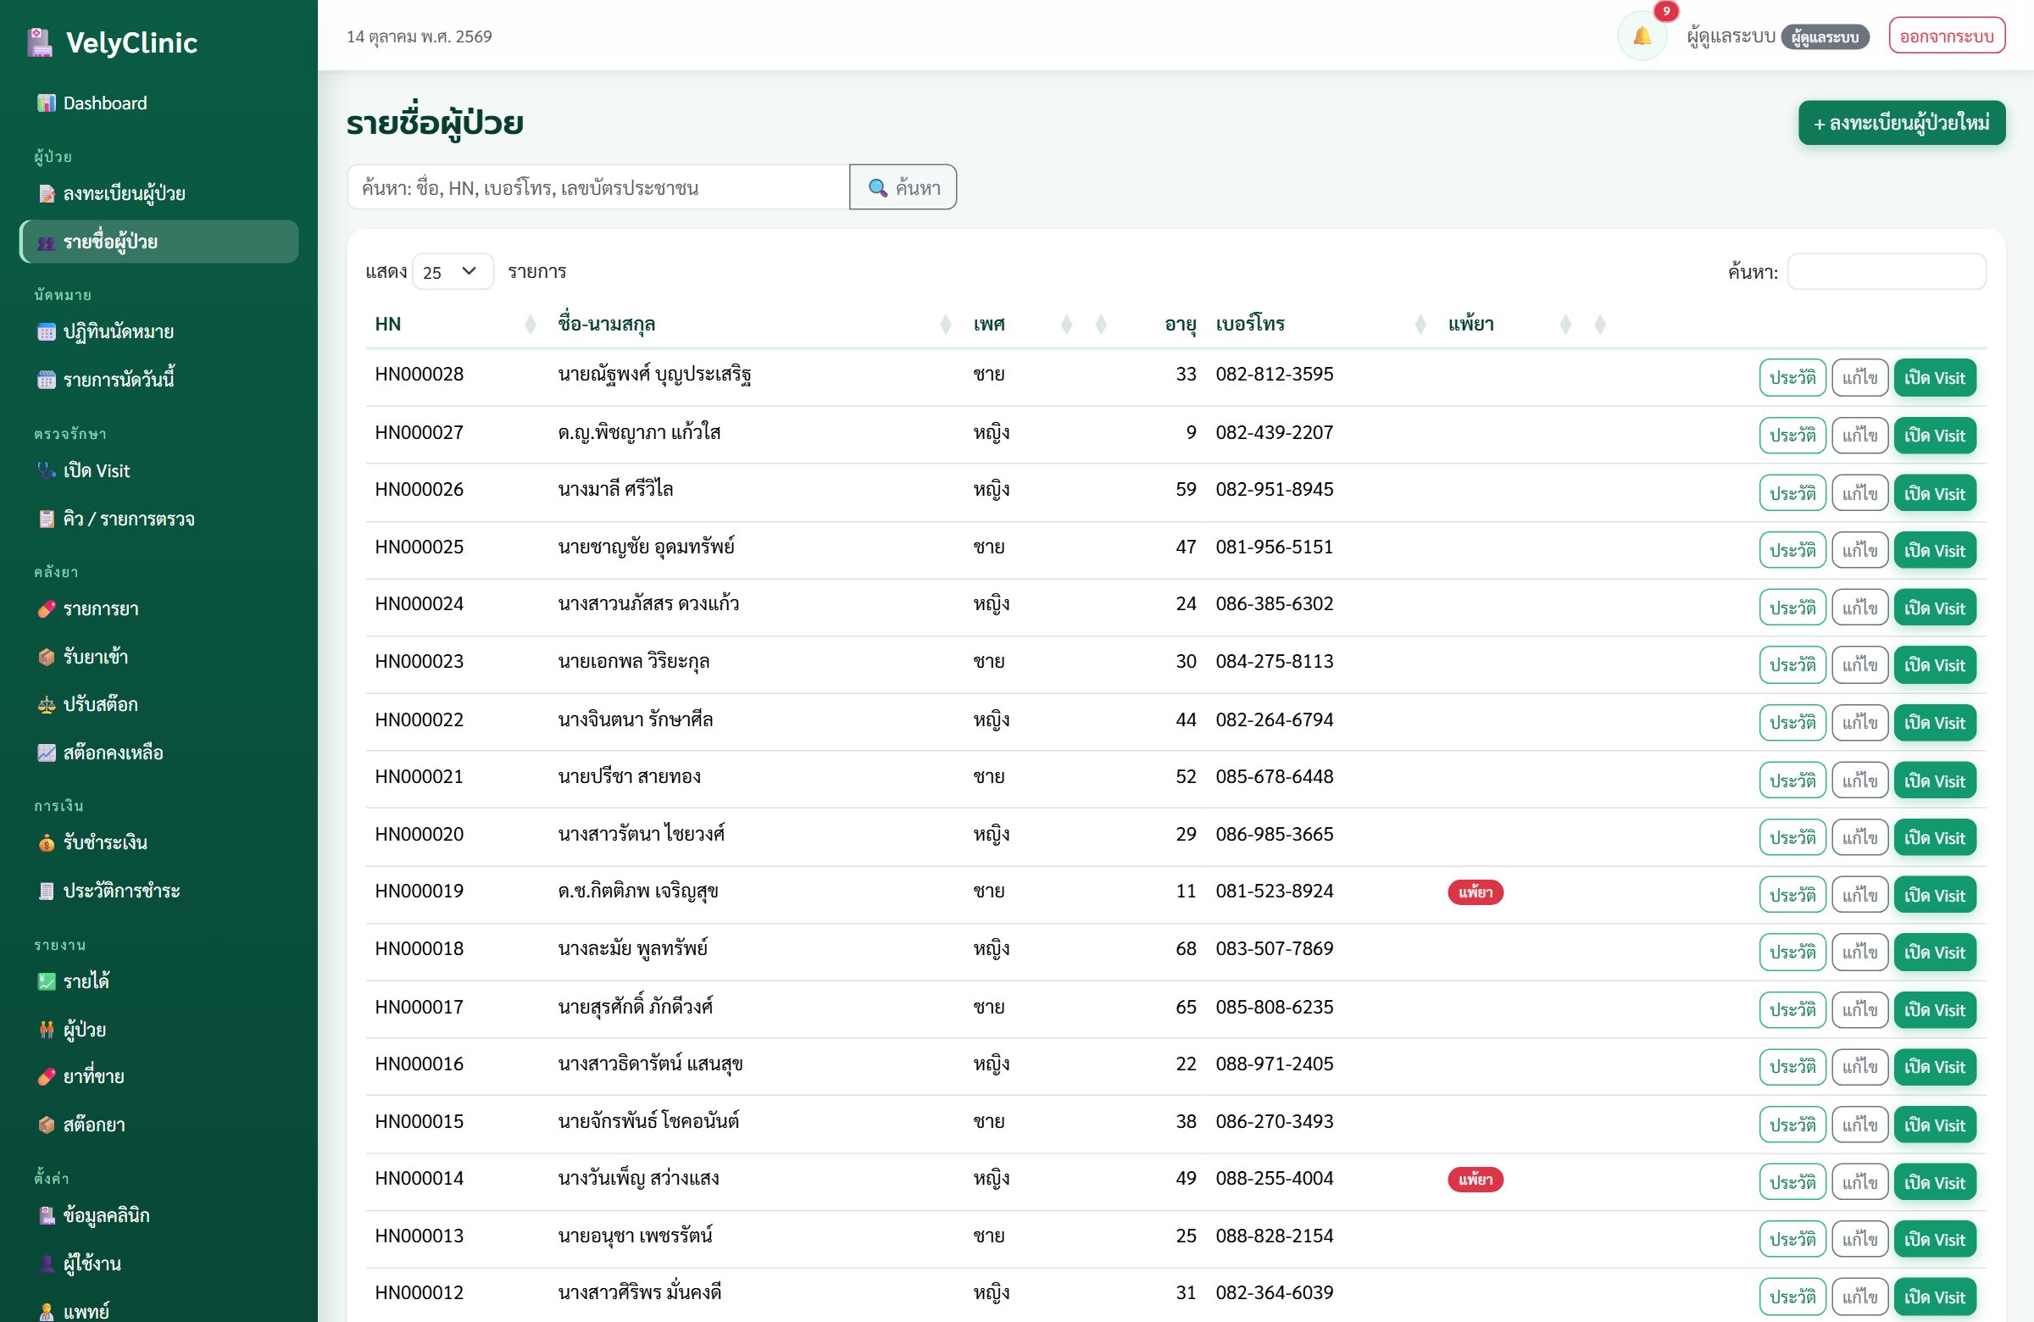Sort table by แพ้ยา column

[1510, 325]
